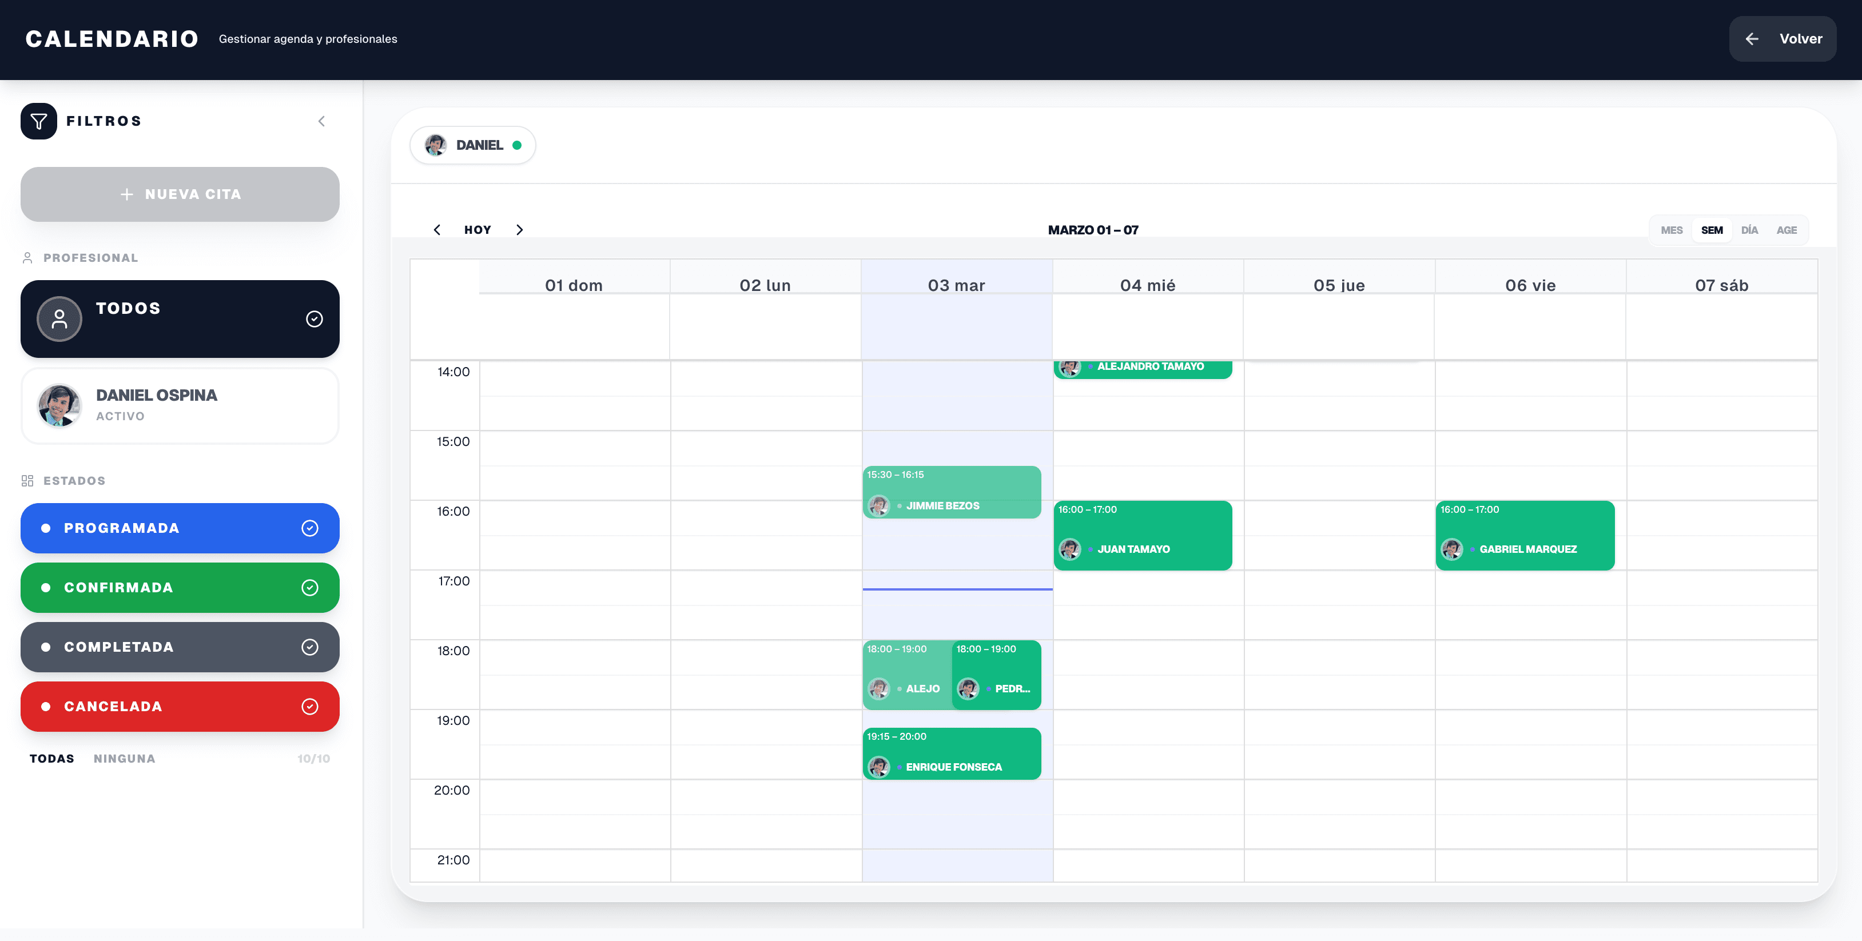Click the Todos professional avatar icon
The image size is (1862, 941).
pyautogui.click(x=59, y=319)
